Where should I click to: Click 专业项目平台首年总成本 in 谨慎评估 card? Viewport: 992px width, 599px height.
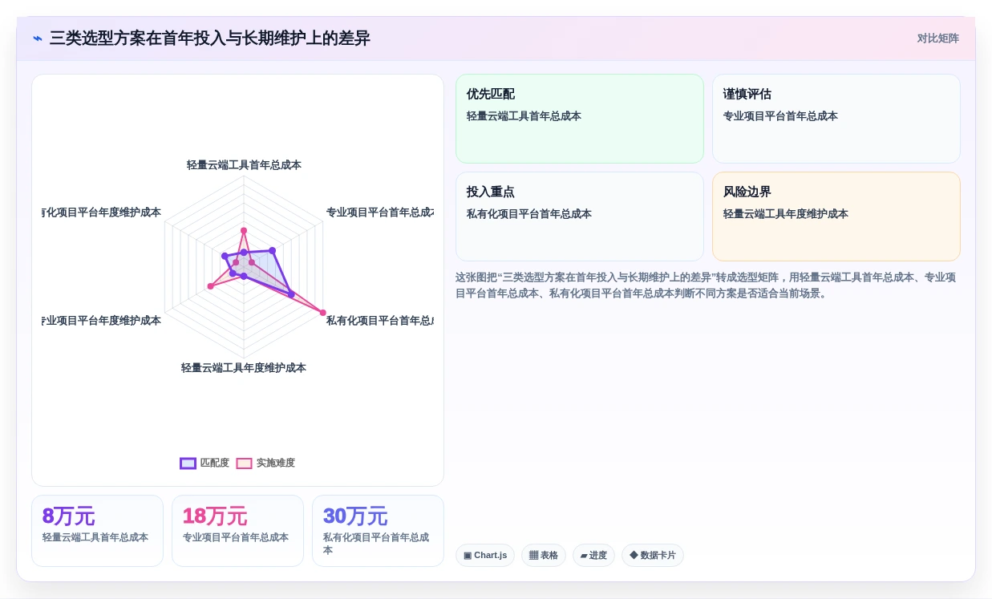[x=780, y=116]
